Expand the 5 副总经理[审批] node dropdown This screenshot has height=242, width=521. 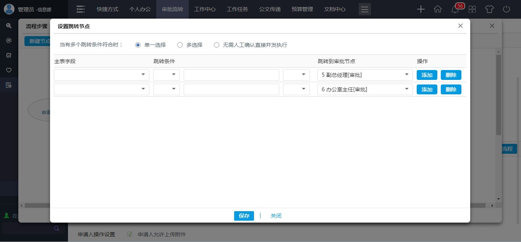(x=365, y=75)
